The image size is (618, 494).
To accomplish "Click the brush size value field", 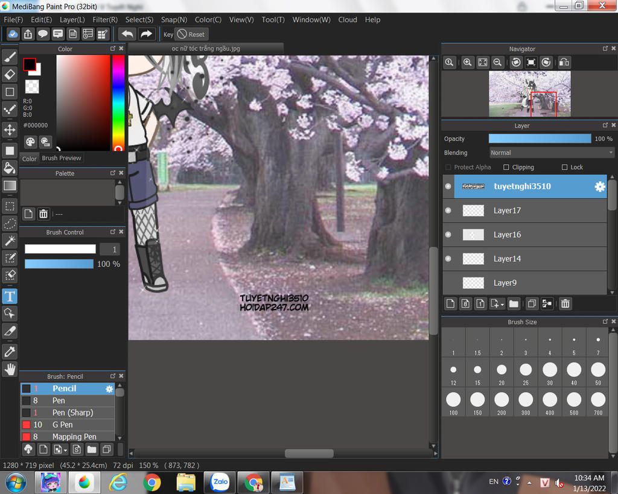I will tap(110, 249).
